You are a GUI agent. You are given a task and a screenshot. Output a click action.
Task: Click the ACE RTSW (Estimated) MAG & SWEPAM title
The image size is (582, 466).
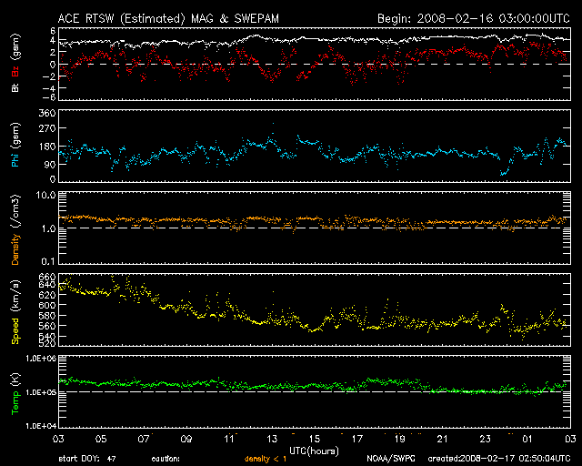point(168,18)
